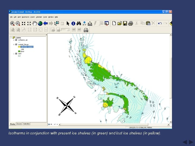Click the map's horizontal scrollbar right arrow
The width and height of the screenshot is (195, 146).
pyautogui.click(x=168, y=124)
